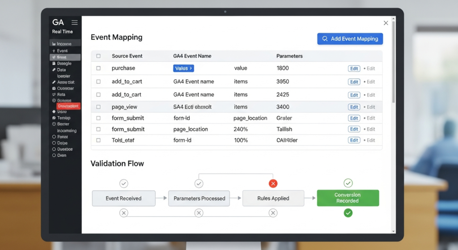The image size is (458, 250).
Task: Click the outlined check above Conversion Recorded
Action: coord(348,183)
